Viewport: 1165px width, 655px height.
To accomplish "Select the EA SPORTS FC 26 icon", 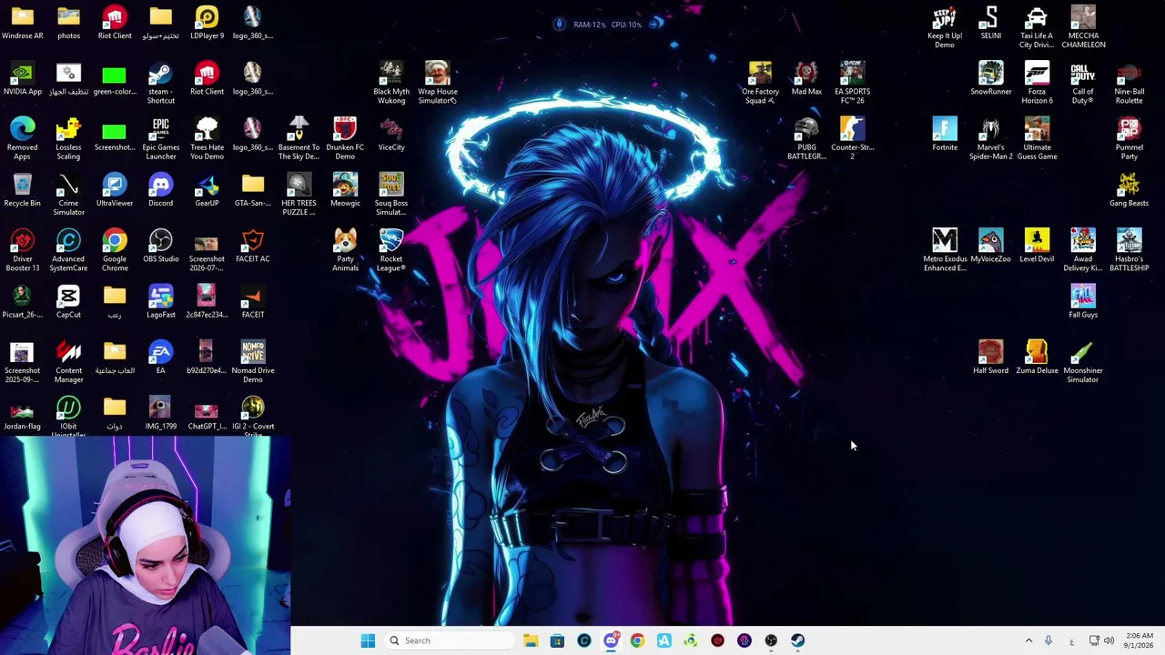I will click(x=852, y=84).
